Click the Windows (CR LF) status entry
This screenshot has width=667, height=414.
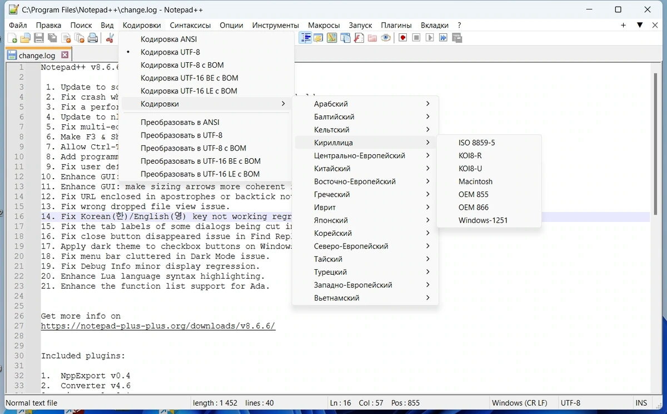coord(520,403)
